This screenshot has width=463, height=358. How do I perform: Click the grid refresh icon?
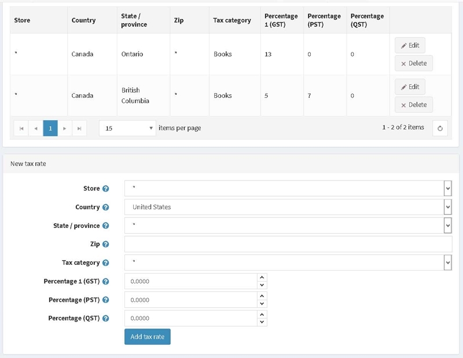tap(440, 128)
